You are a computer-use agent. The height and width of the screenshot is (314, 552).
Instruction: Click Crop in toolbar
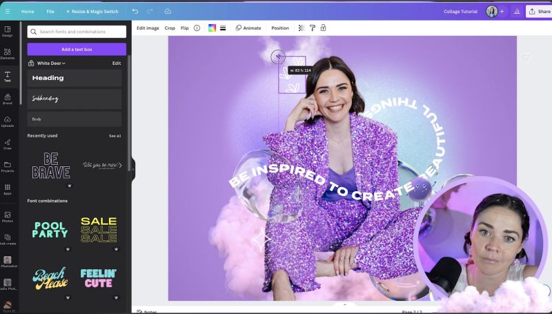coord(170,28)
